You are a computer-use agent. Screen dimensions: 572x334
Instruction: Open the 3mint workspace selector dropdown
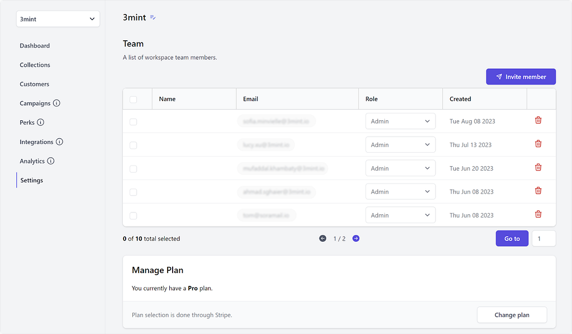[x=58, y=19]
